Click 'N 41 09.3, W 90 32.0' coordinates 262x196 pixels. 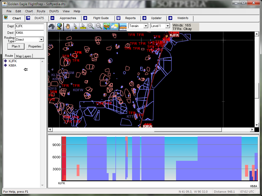193,192
